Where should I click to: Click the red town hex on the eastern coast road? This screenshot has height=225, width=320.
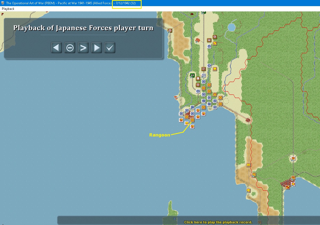pyautogui.click(x=249, y=120)
